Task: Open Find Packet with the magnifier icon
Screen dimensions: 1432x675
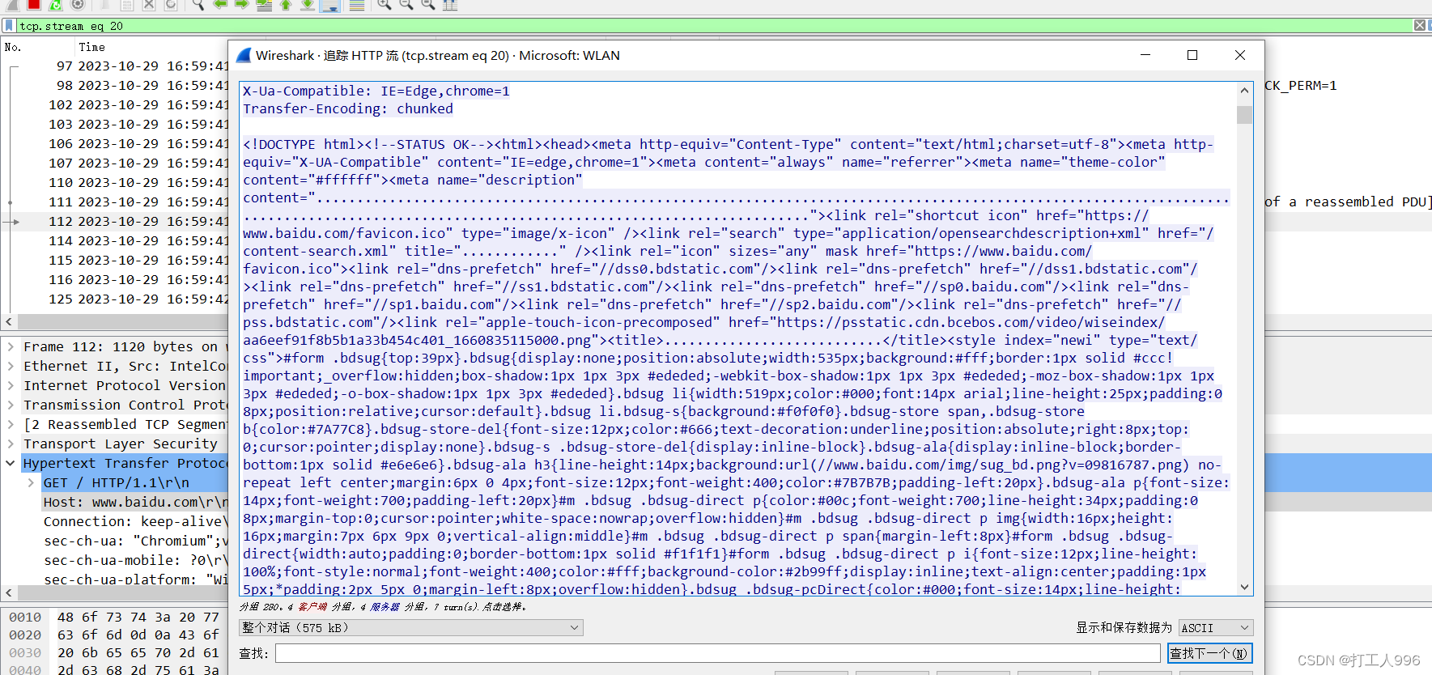Action: pos(198,5)
